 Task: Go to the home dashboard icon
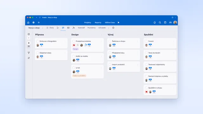tap(28, 22)
